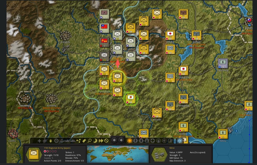This screenshot has height=165, width=257.
Task: Click the world minimap
Action: pos(118,153)
